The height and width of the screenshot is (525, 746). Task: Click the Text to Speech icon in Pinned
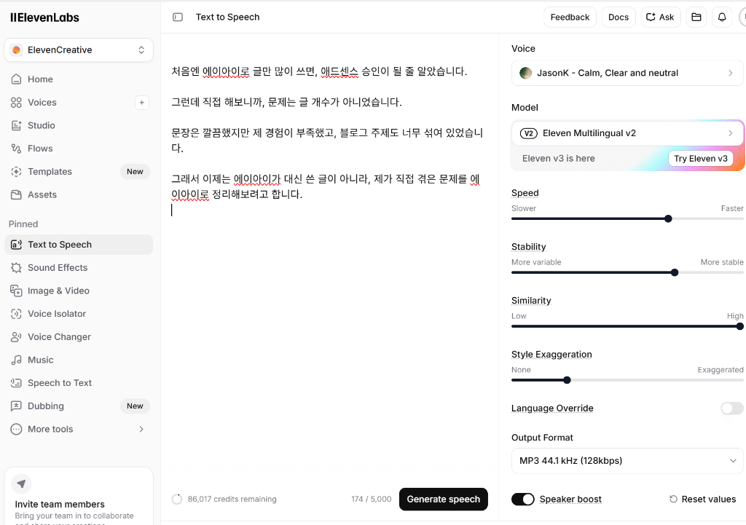pyautogui.click(x=16, y=245)
